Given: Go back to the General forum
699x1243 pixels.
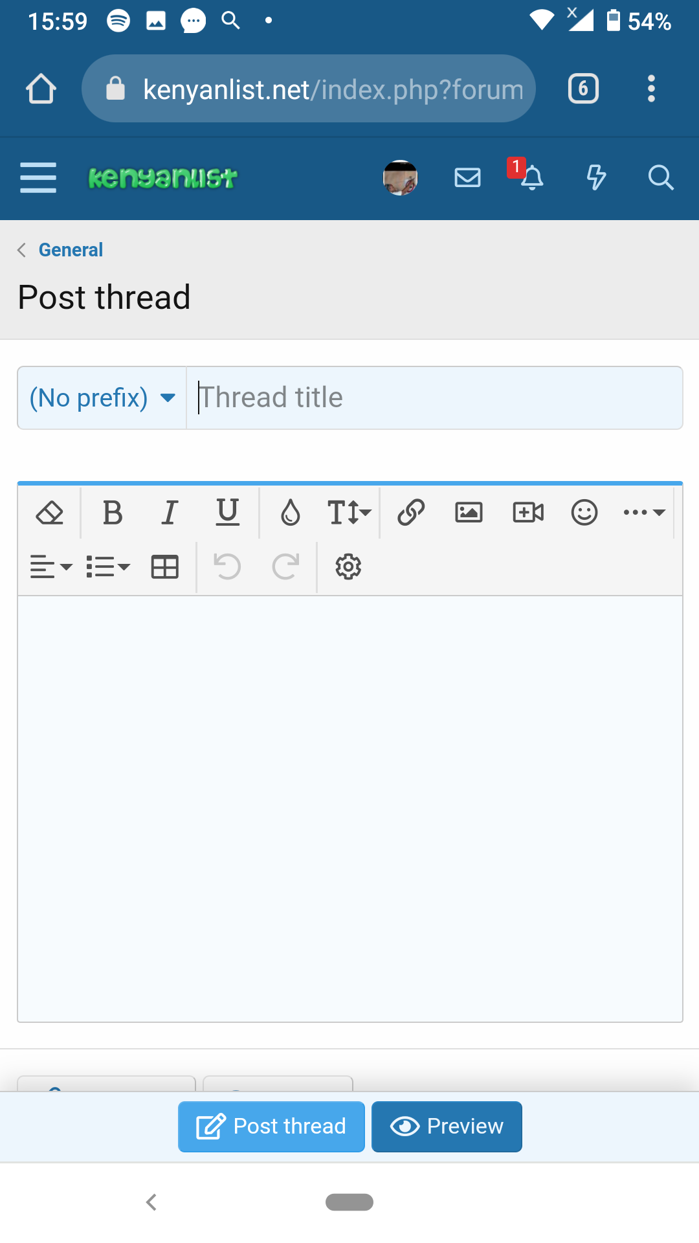Looking at the screenshot, I should [71, 250].
